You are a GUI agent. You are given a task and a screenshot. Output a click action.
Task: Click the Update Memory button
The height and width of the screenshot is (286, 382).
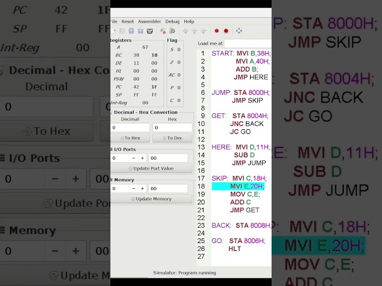click(151, 199)
